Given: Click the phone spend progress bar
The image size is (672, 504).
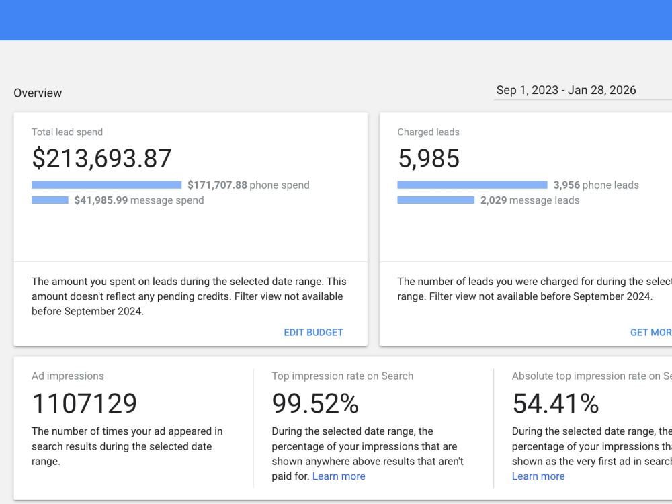Looking at the screenshot, I should (107, 185).
